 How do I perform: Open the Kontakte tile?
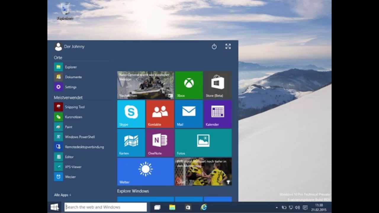[160, 114]
